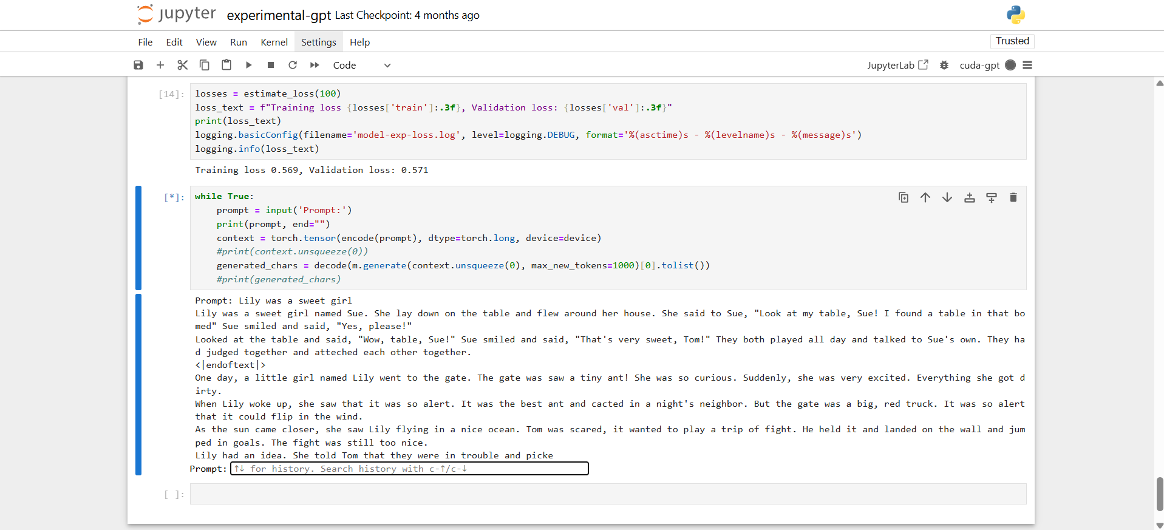
Task: Click the Trusted notebook indicator
Action: coord(1012,41)
